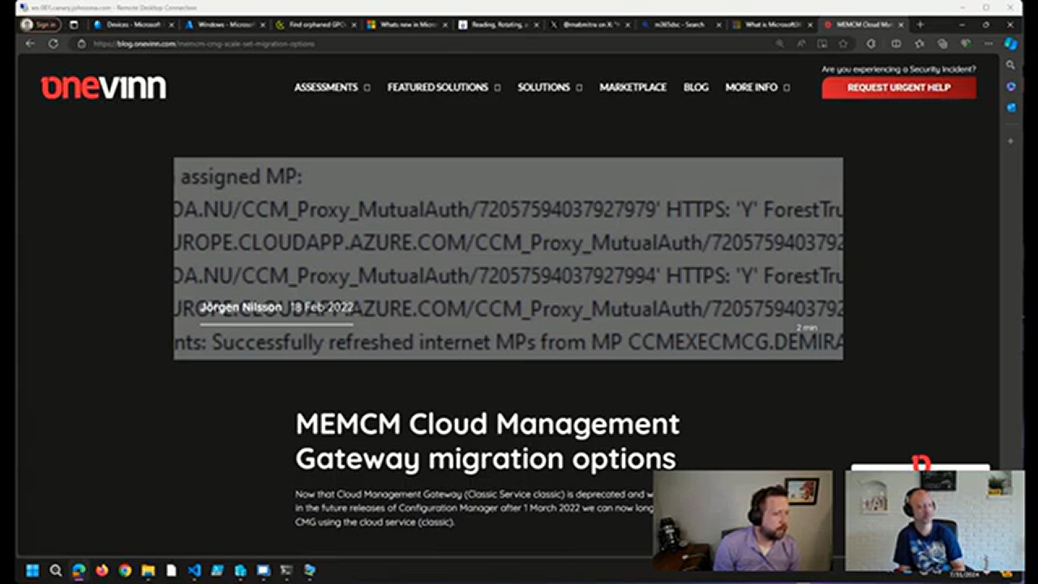
Task: Open Copilot icon in Edge toolbar
Action: coord(1010,44)
